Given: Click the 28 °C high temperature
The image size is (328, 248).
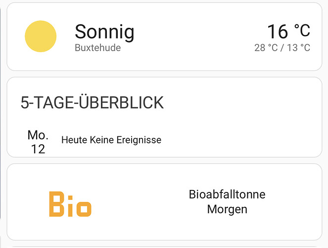Looking at the screenshot, I should point(266,48).
